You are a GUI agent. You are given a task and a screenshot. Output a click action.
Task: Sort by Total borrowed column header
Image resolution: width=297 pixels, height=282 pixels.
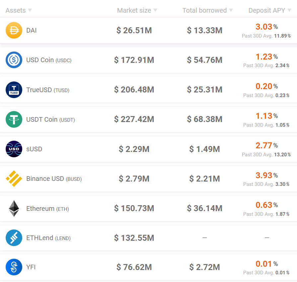207,10
